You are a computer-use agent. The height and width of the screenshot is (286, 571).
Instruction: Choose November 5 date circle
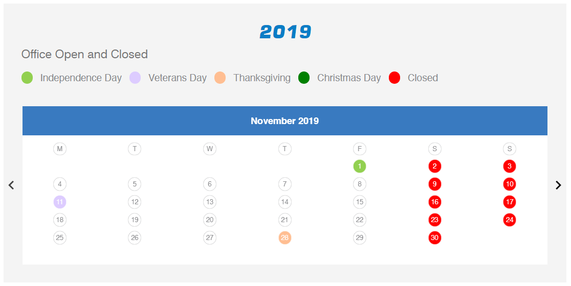[135, 184]
